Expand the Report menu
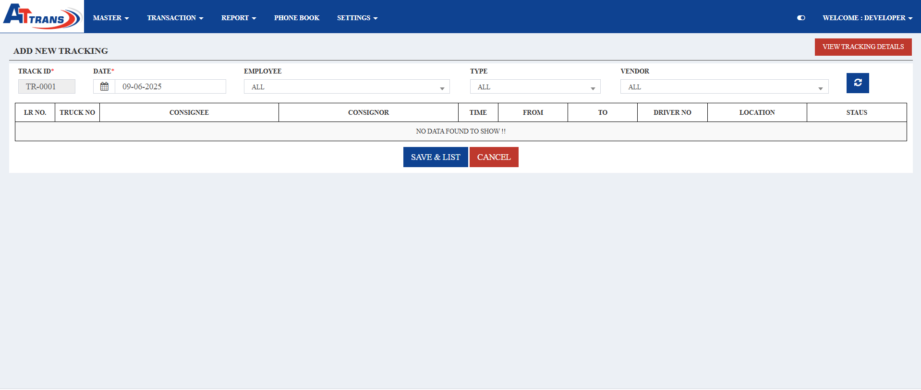Screen dimensions: 921x390 [x=238, y=18]
